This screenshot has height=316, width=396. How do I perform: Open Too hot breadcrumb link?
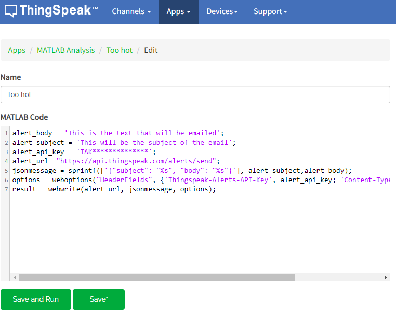[x=120, y=50]
